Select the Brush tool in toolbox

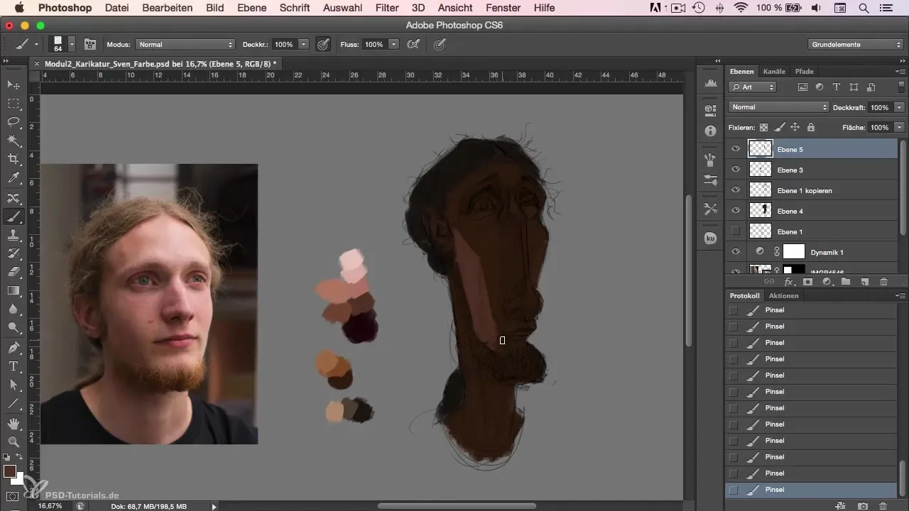pos(13,216)
